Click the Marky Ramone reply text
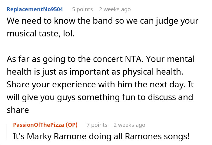Screen dimensions: 212x145 [x=101, y=137]
